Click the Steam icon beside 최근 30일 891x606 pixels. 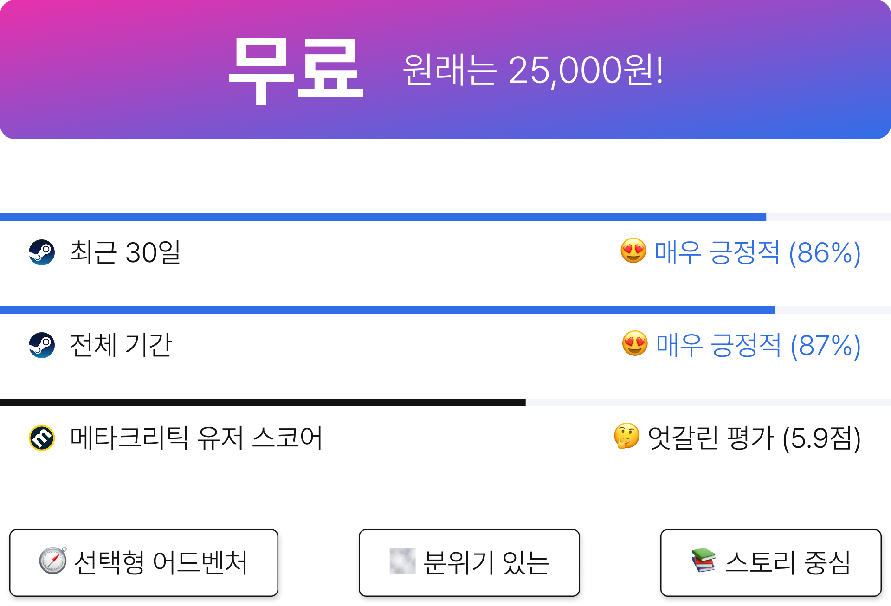[x=42, y=252]
